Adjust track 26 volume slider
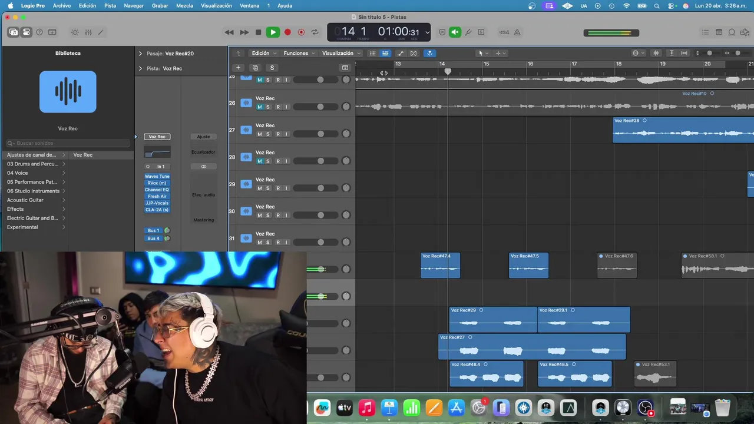Viewport: 754px width, 424px height. [x=316, y=107]
